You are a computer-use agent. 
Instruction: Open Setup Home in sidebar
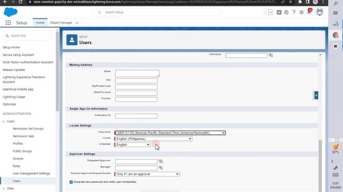[11, 47]
